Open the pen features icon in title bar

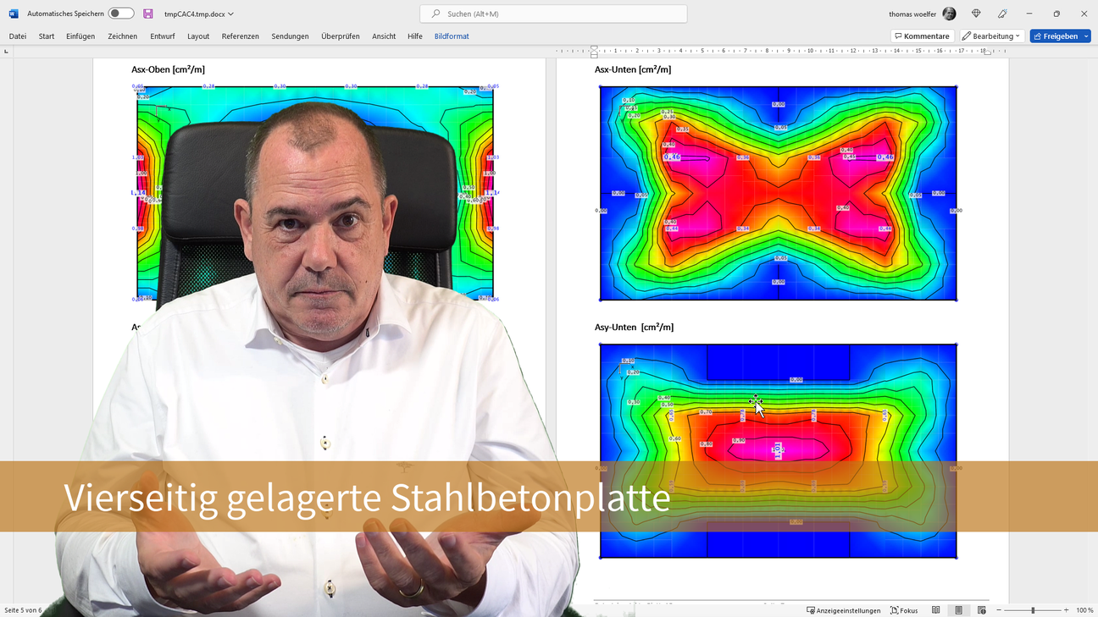(1002, 14)
